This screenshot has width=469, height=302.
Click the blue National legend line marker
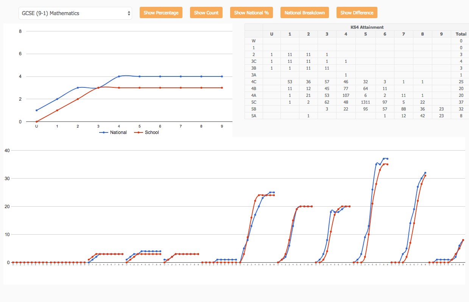pos(104,132)
